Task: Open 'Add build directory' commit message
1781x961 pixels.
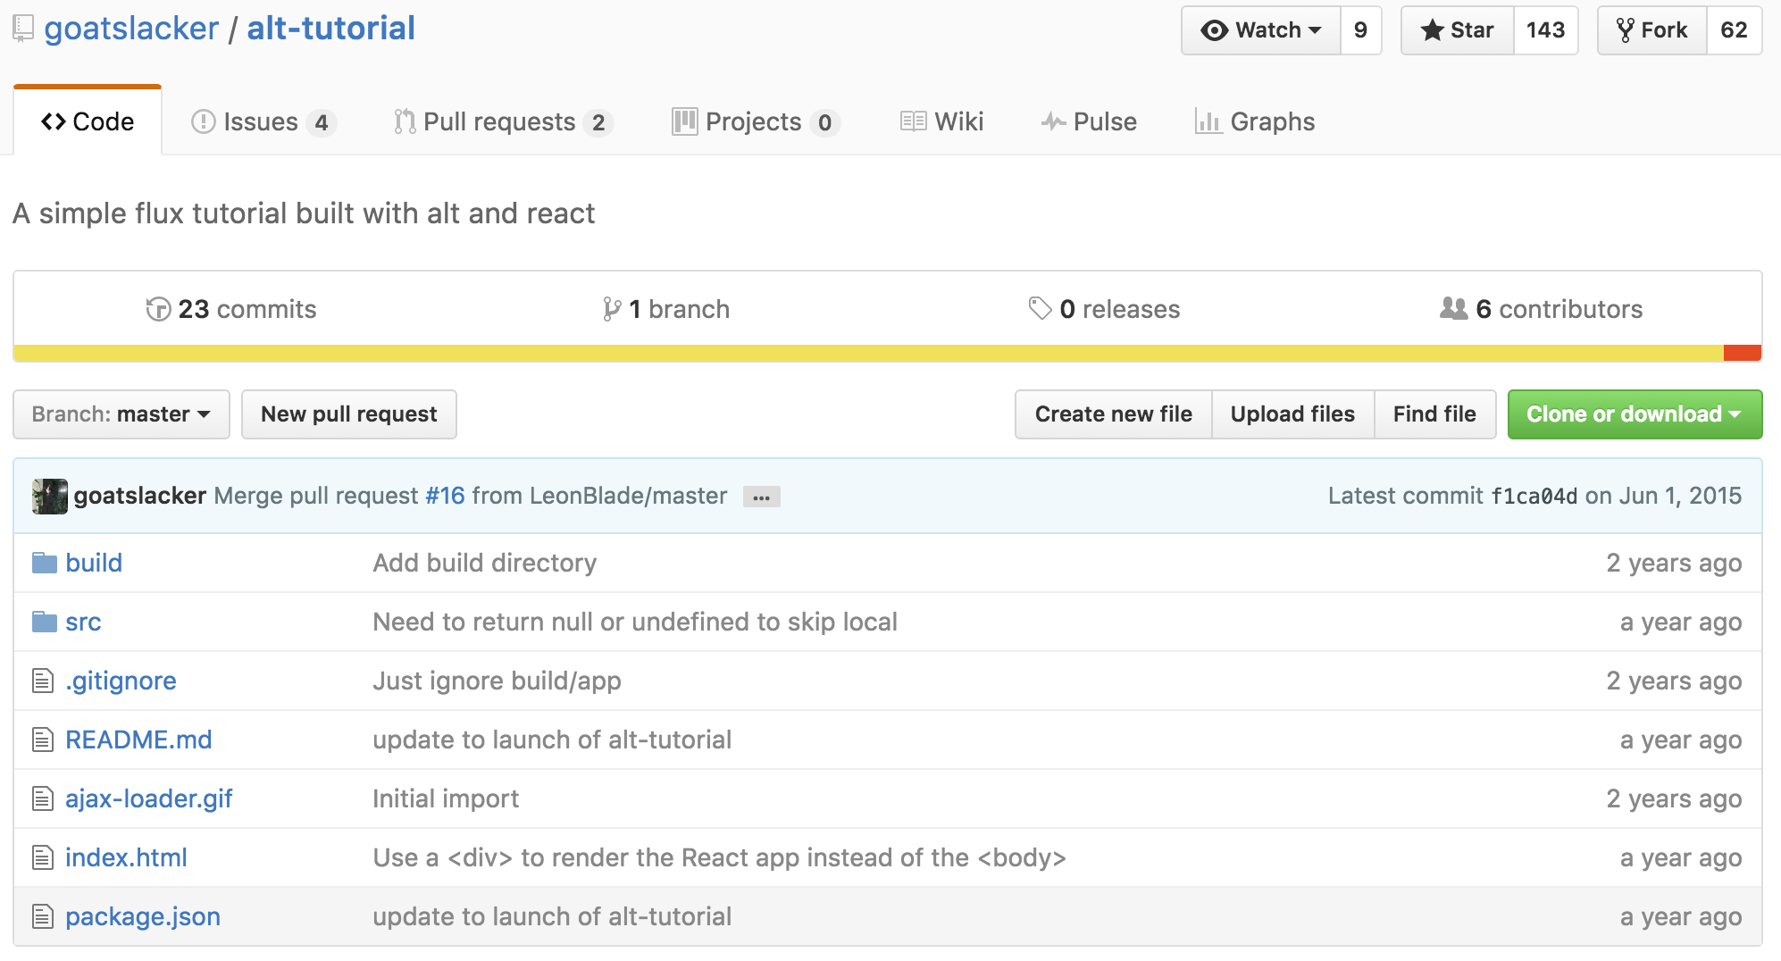Action: pyautogui.click(x=484, y=563)
